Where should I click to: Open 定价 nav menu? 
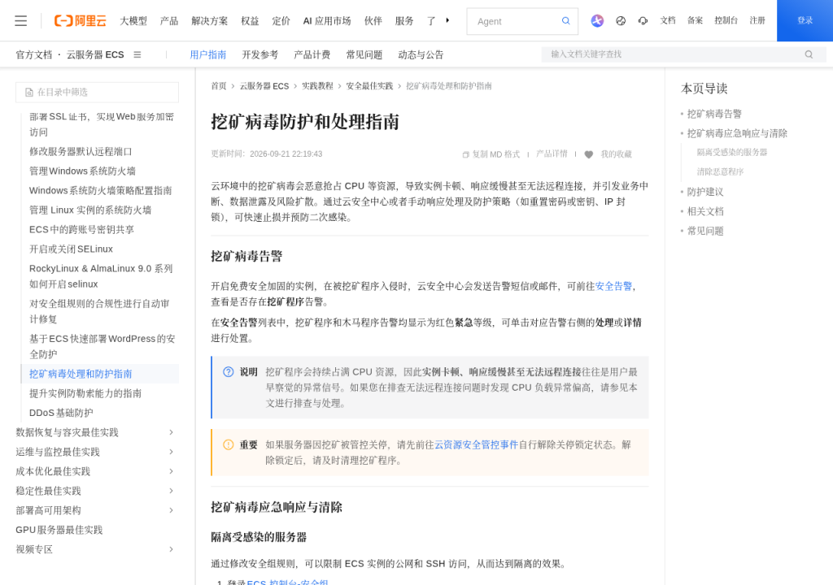pos(281,20)
